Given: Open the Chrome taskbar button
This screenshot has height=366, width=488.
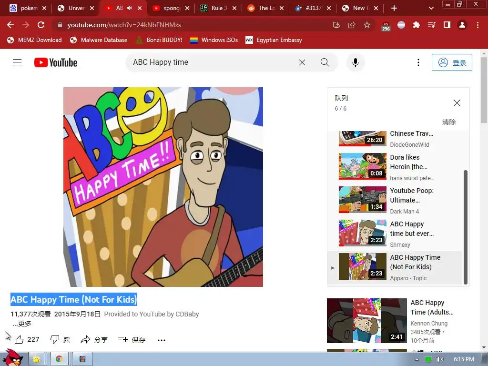Looking at the screenshot, I should [59, 359].
